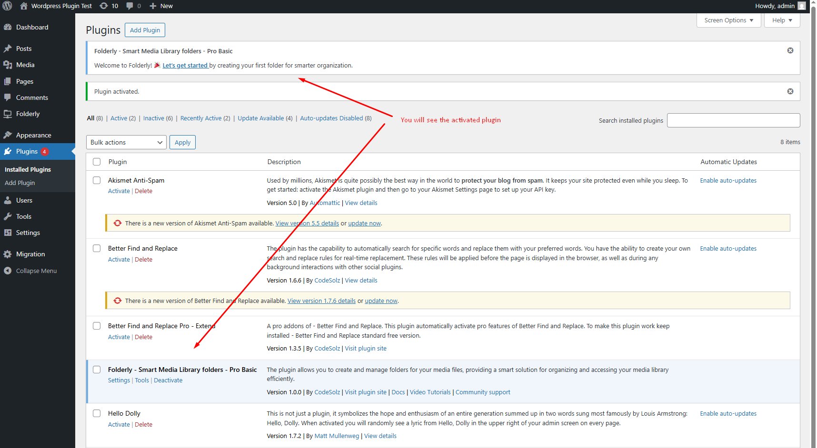The width and height of the screenshot is (817, 448).
Task: Dismiss the Folderly welcome notice
Action: [x=790, y=50]
